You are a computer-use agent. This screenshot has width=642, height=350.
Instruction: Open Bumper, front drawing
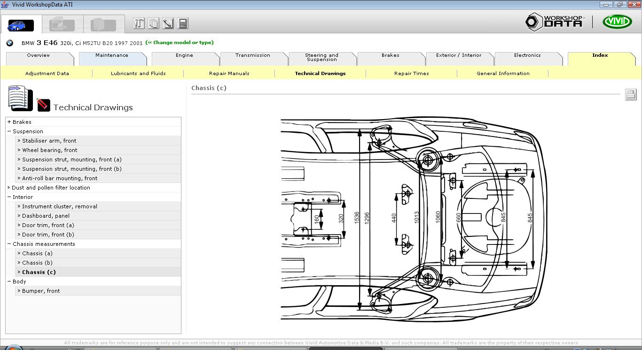point(41,291)
